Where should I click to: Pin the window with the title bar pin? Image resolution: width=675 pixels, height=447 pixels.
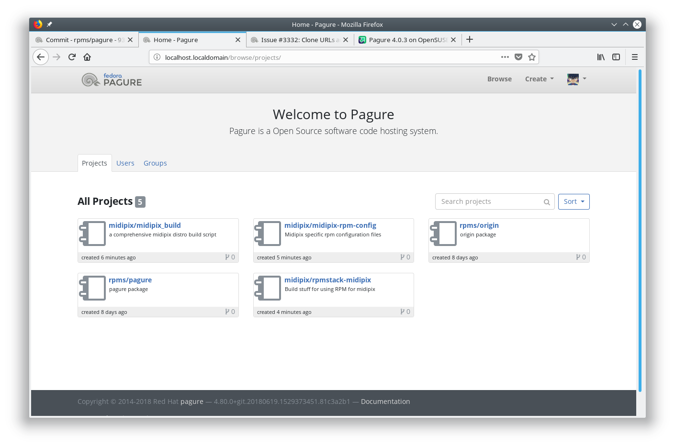(49, 24)
